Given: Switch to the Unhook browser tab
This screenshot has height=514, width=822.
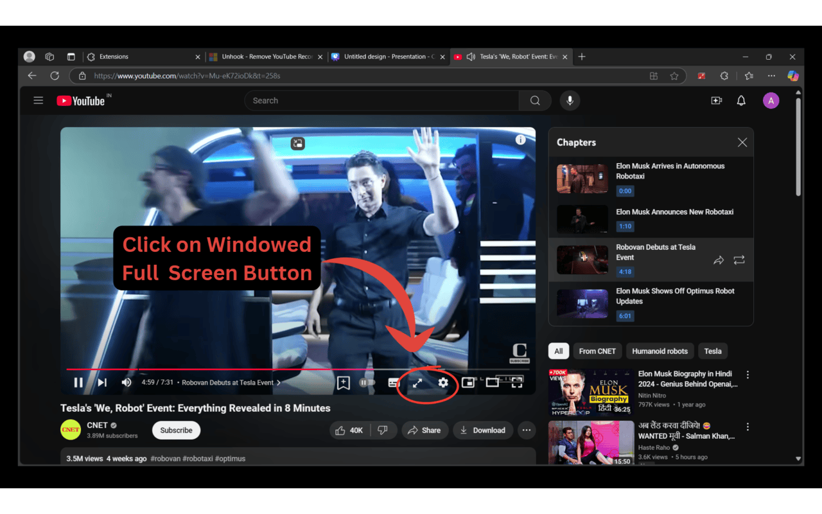Looking at the screenshot, I should click(x=266, y=57).
